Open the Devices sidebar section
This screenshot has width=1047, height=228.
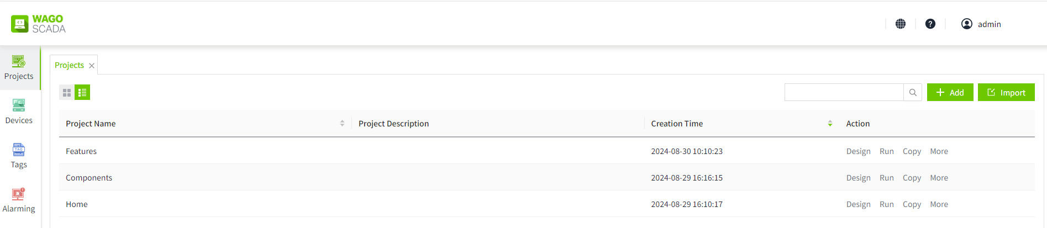tap(19, 112)
